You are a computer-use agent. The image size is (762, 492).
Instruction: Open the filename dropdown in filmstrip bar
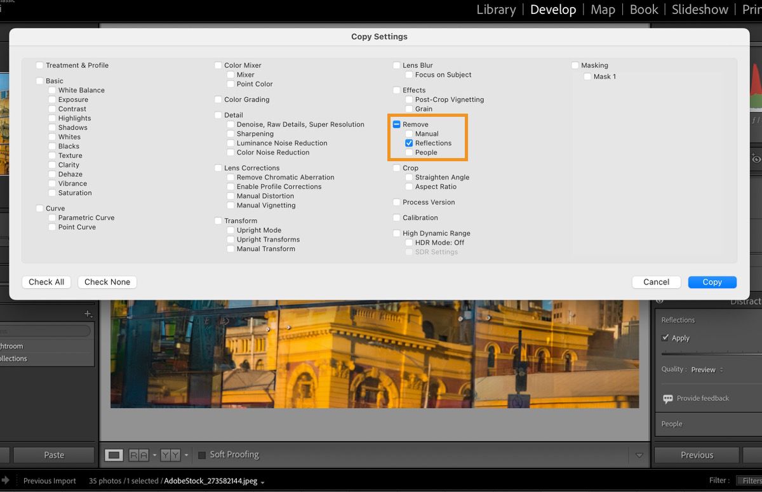coord(262,482)
